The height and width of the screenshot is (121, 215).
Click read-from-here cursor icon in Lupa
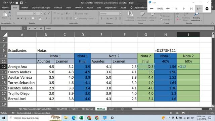click(x=199, y=9)
